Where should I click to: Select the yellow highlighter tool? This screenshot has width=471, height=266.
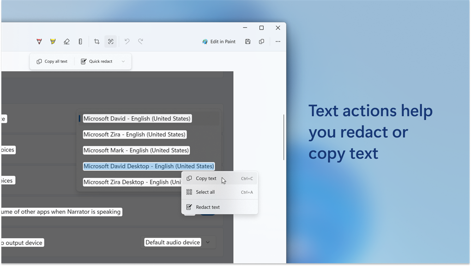point(53,42)
